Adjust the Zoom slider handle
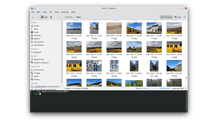The width and height of the screenshot is (218, 122). coord(149,89)
